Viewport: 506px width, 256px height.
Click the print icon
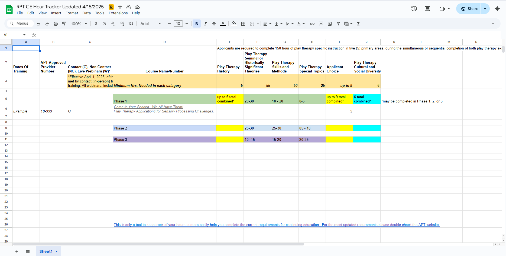click(56, 24)
